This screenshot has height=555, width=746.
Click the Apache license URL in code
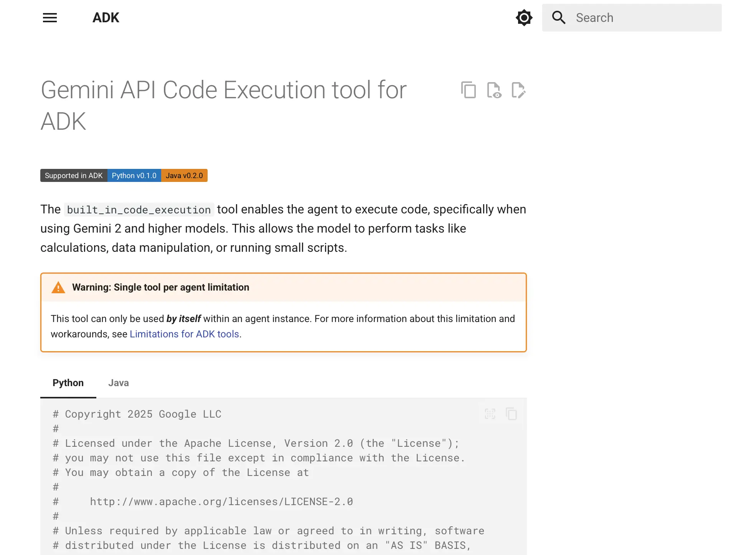coord(221,502)
